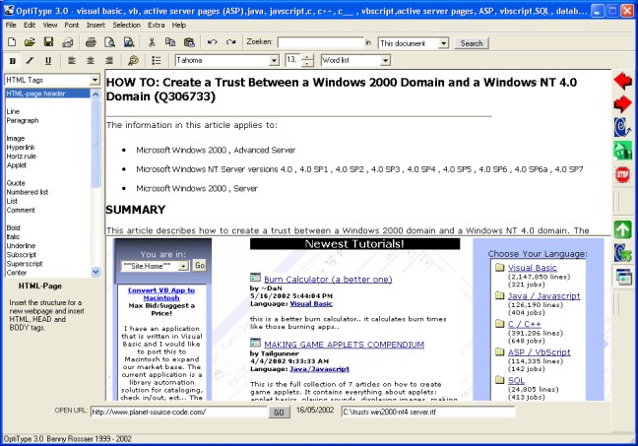Undo the last action
This screenshot has width=638, height=446.
click(x=212, y=42)
